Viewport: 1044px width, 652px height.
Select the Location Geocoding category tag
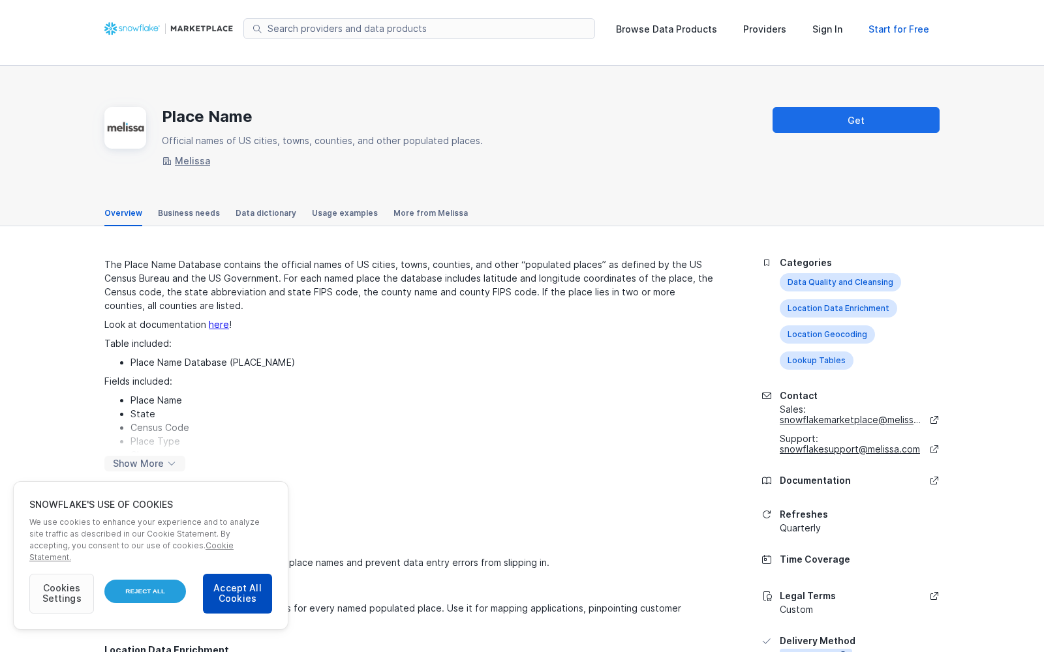(827, 334)
